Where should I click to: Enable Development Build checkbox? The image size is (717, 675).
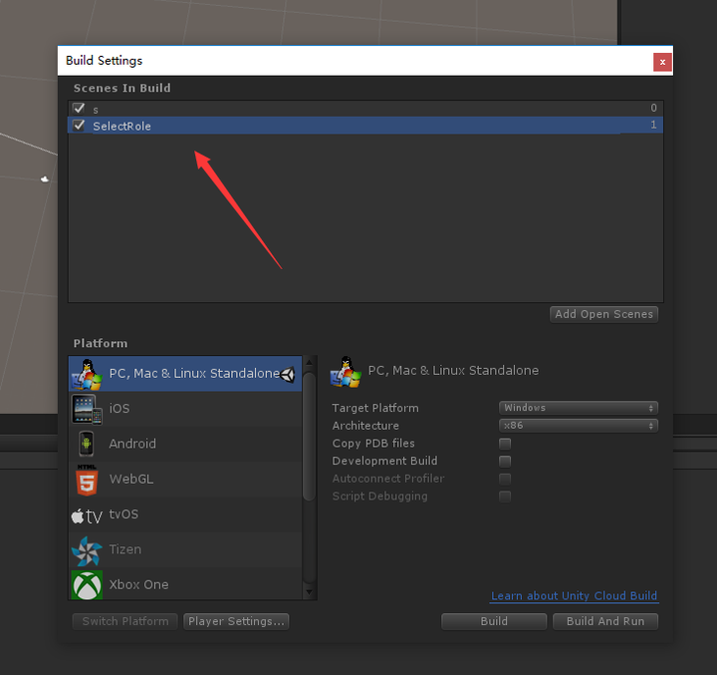coord(505,461)
